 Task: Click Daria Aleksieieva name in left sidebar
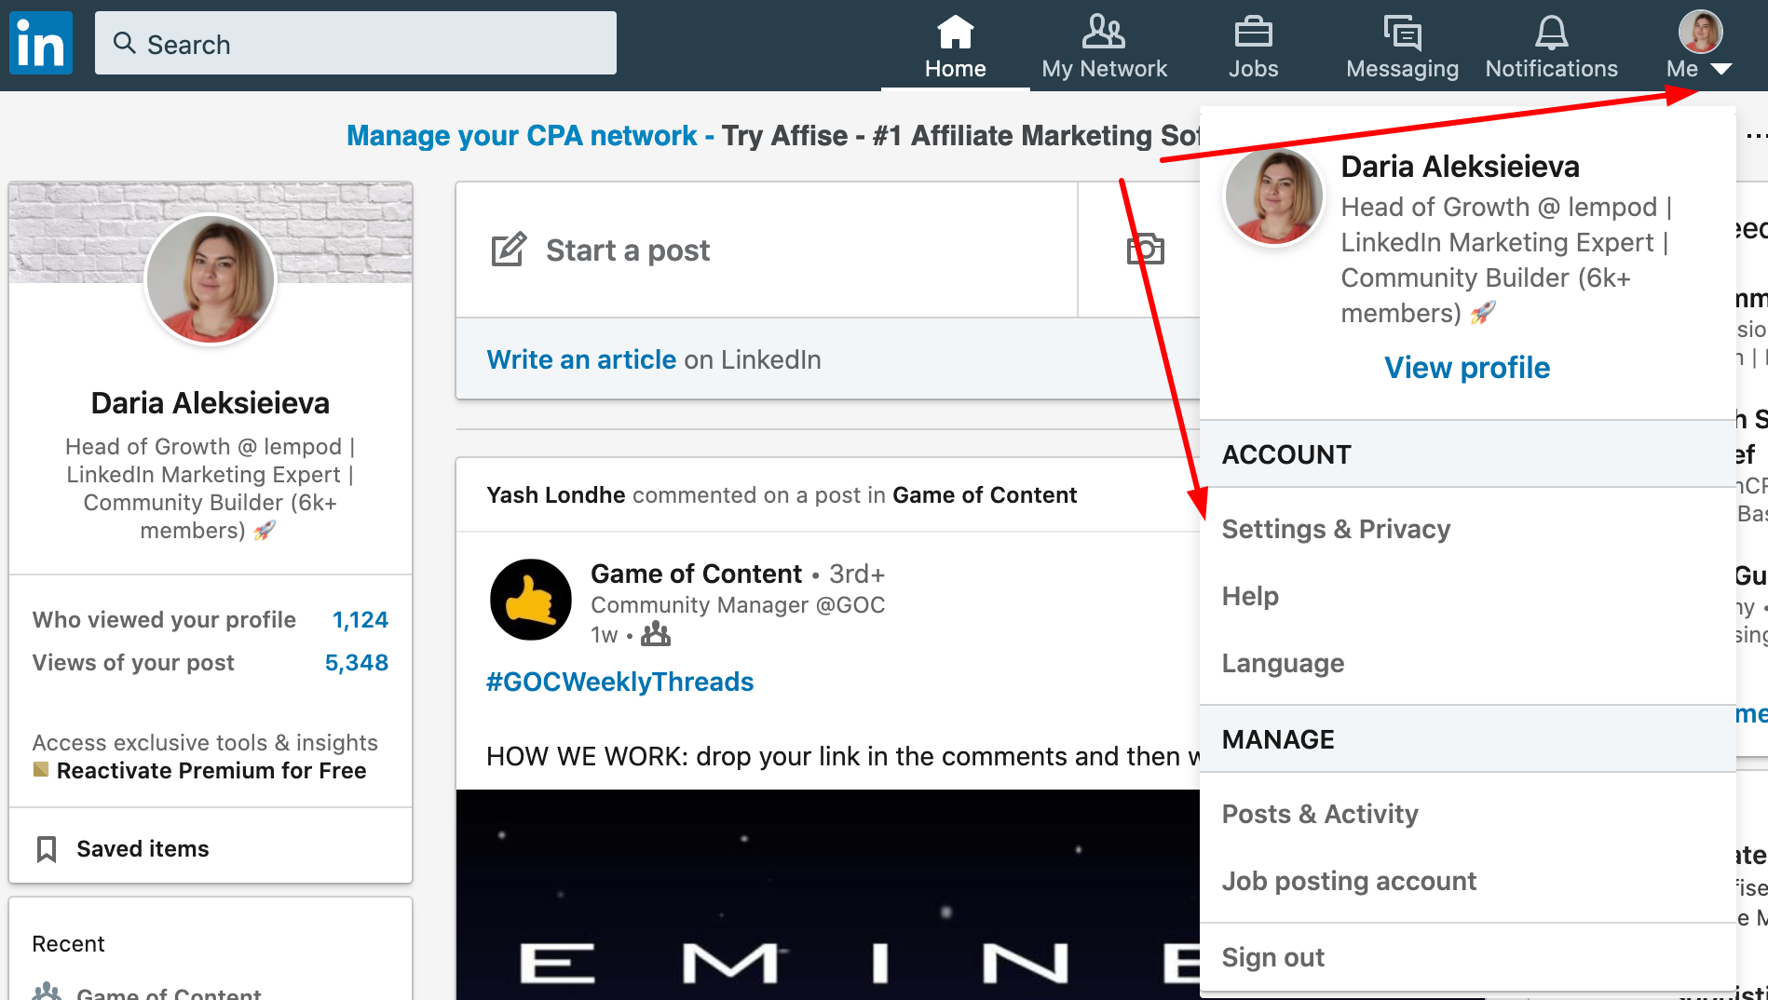point(211,403)
